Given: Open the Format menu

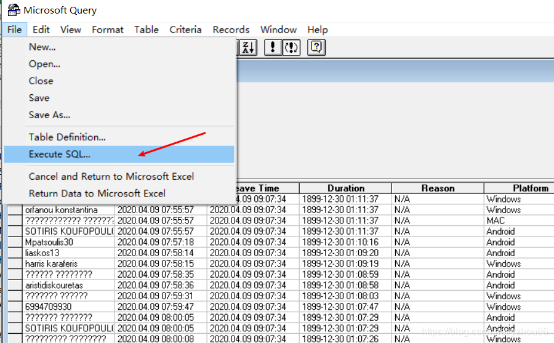Looking at the screenshot, I should point(107,30).
